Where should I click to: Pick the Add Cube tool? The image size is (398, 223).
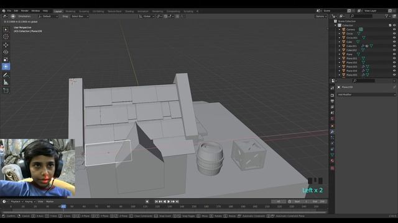point(6,90)
